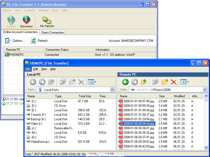Open the View menu in HOMEPC window
The height and width of the screenshot is (157, 210).
(x=44, y=69)
